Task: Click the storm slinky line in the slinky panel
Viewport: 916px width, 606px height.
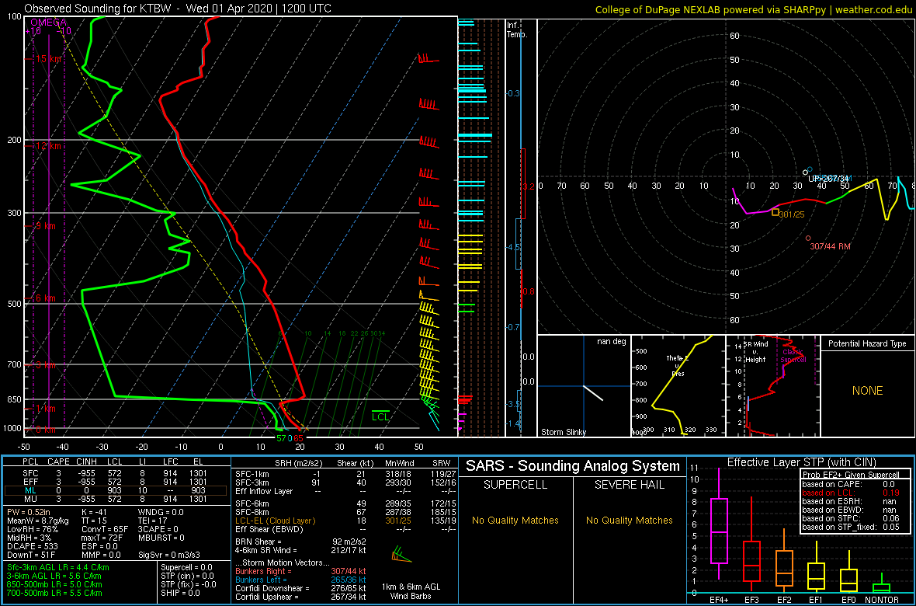Action: pyautogui.click(x=593, y=392)
